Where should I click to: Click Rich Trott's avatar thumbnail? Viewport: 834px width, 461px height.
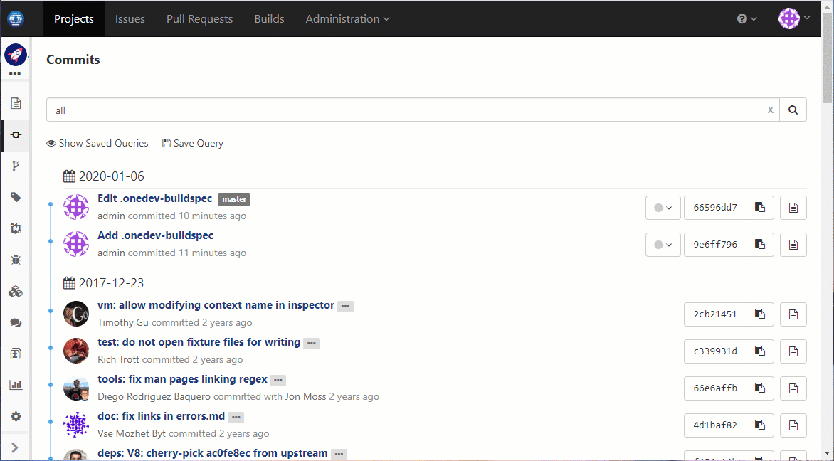(76, 351)
